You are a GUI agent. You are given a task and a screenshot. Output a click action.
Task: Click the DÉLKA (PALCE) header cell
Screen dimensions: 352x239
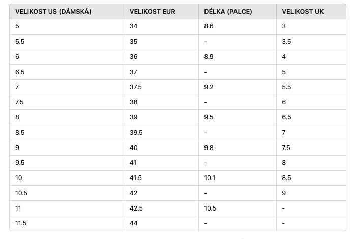[x=238, y=12]
